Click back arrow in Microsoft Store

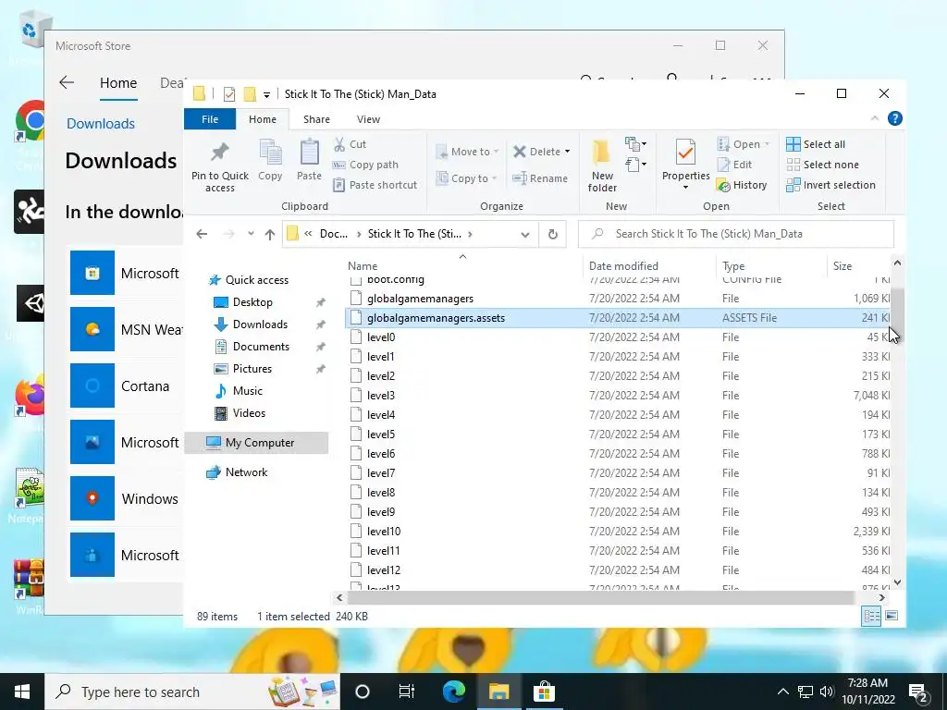67,82
